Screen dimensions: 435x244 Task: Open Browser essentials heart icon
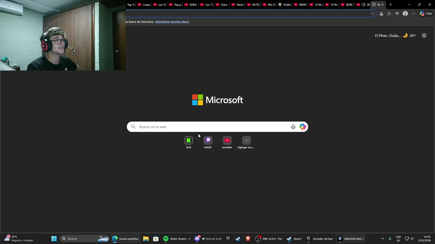pos(397,14)
